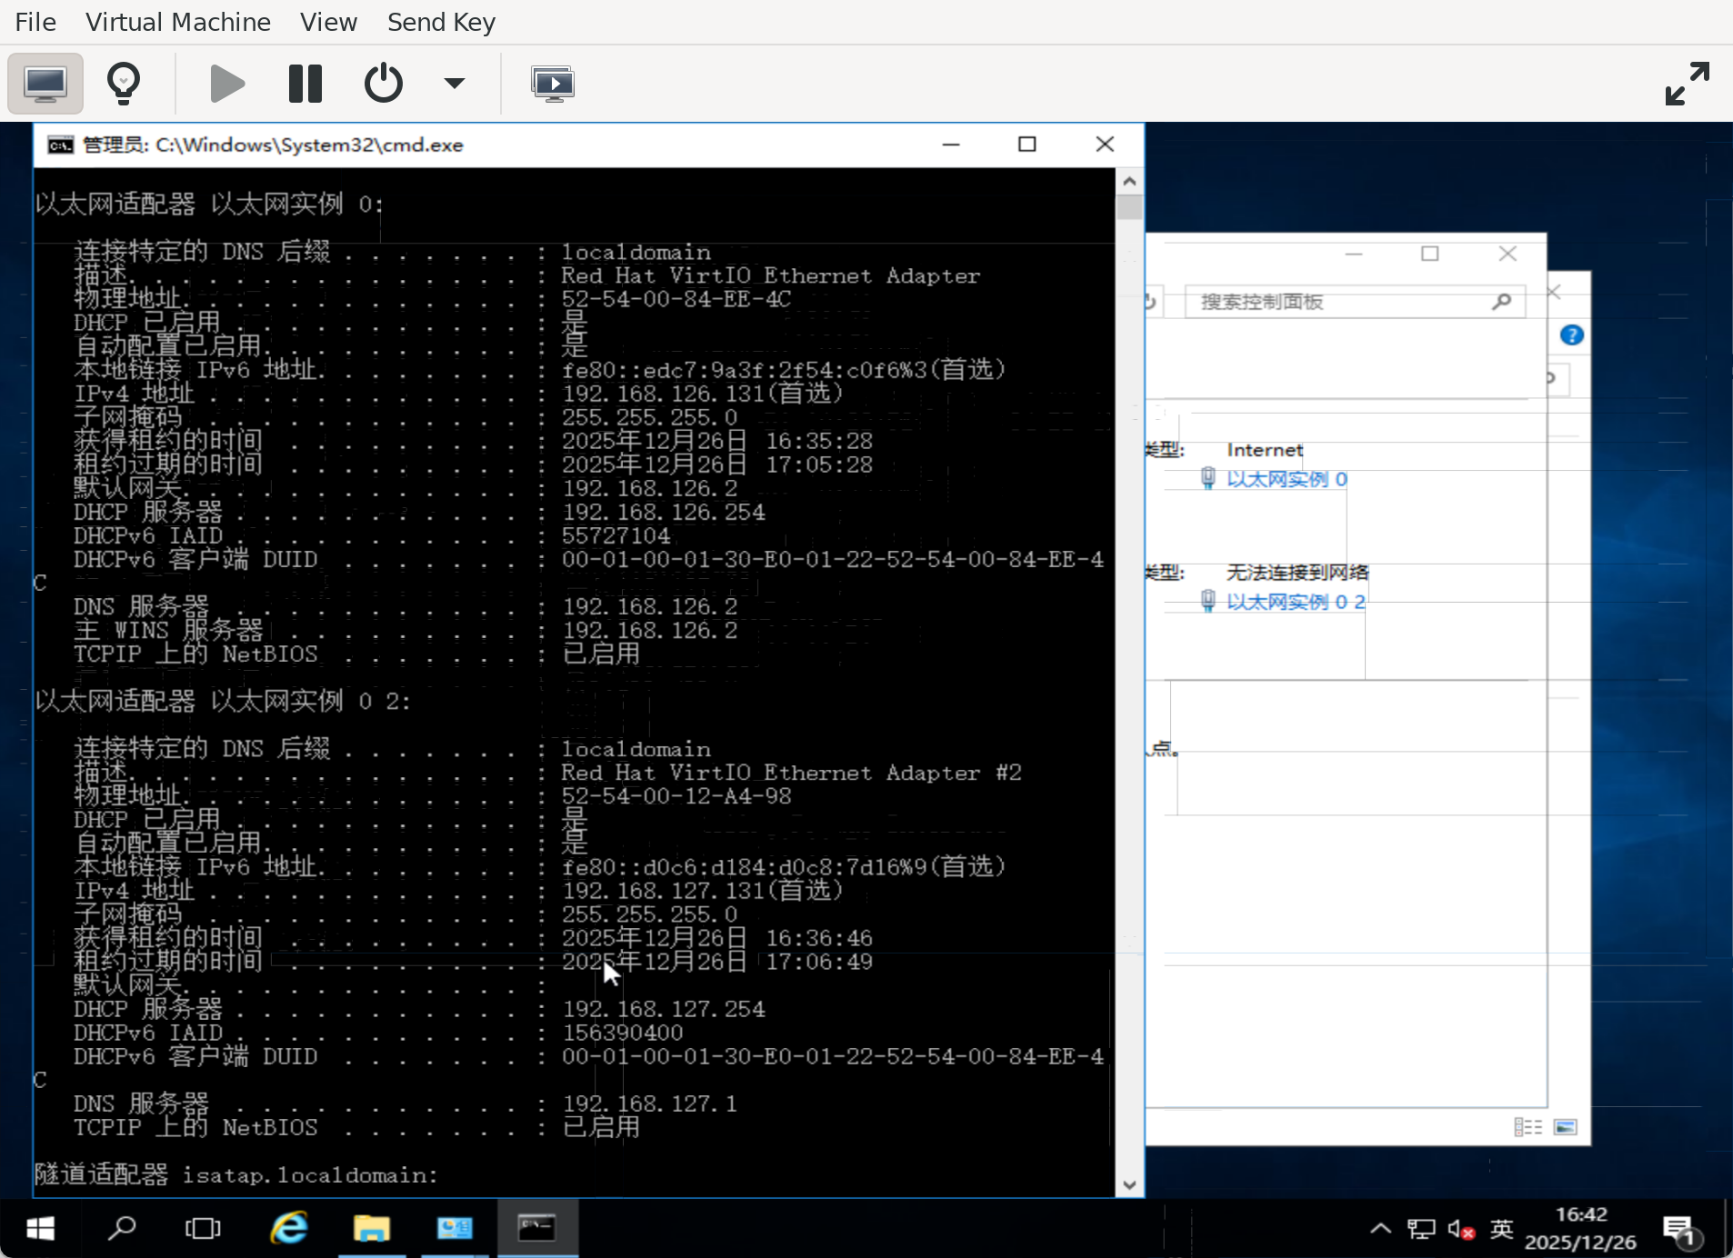Click the 搜索控制面板 search field
The width and height of the screenshot is (1733, 1258).
click(1341, 302)
